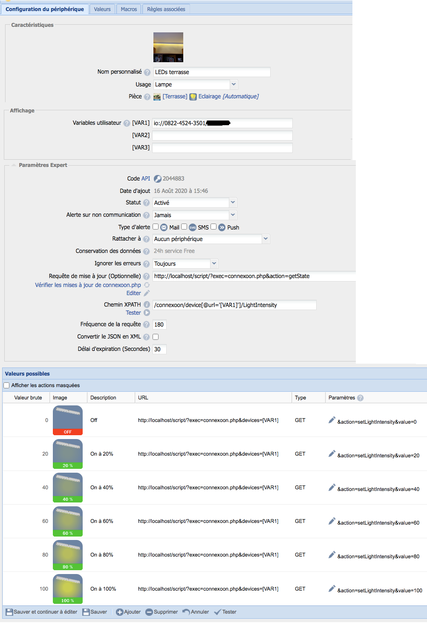Open the Usage dropdown set to Lampe
Image resolution: width=427 pixels, height=623 pixels.
[234, 84]
